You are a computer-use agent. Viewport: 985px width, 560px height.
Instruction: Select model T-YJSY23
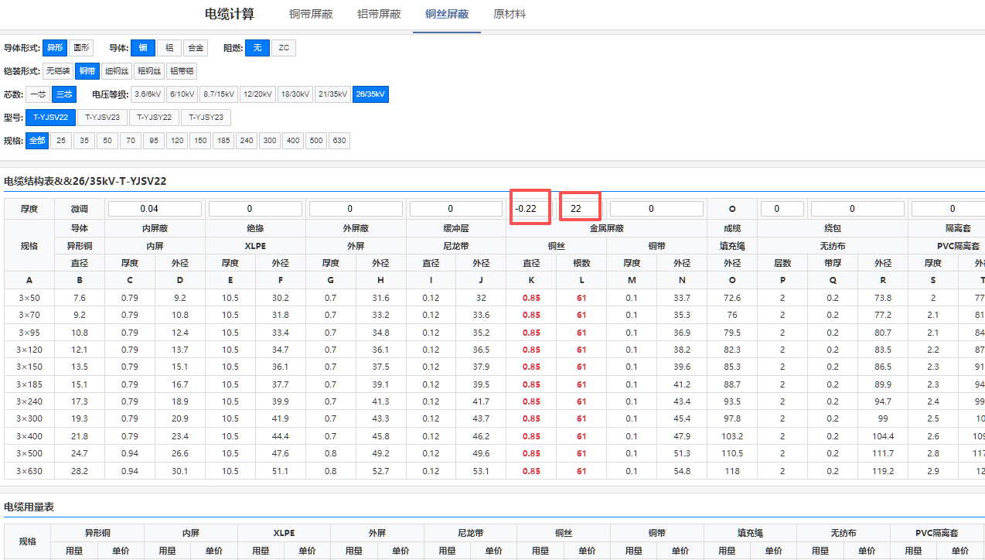(x=206, y=118)
